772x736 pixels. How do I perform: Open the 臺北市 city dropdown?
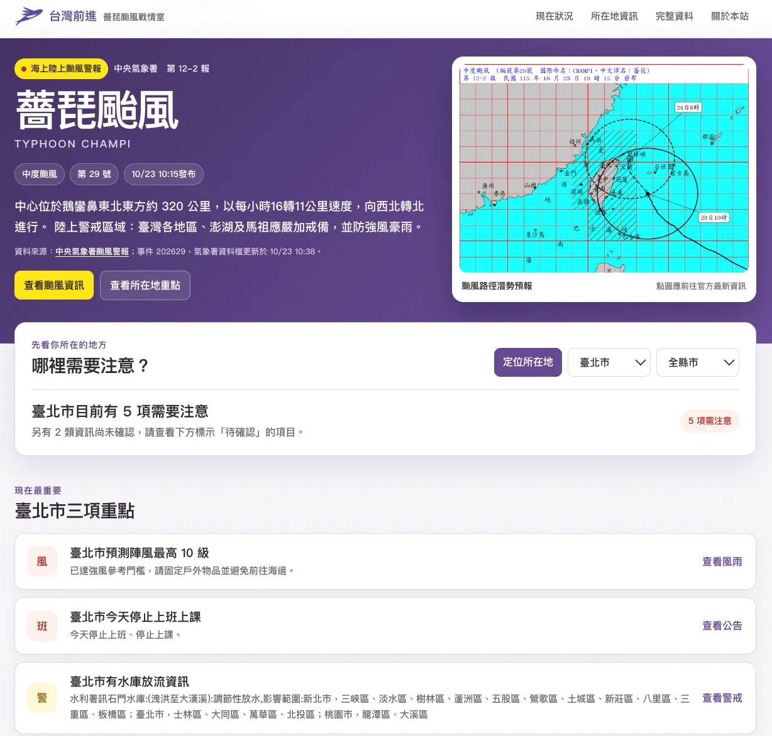click(609, 362)
